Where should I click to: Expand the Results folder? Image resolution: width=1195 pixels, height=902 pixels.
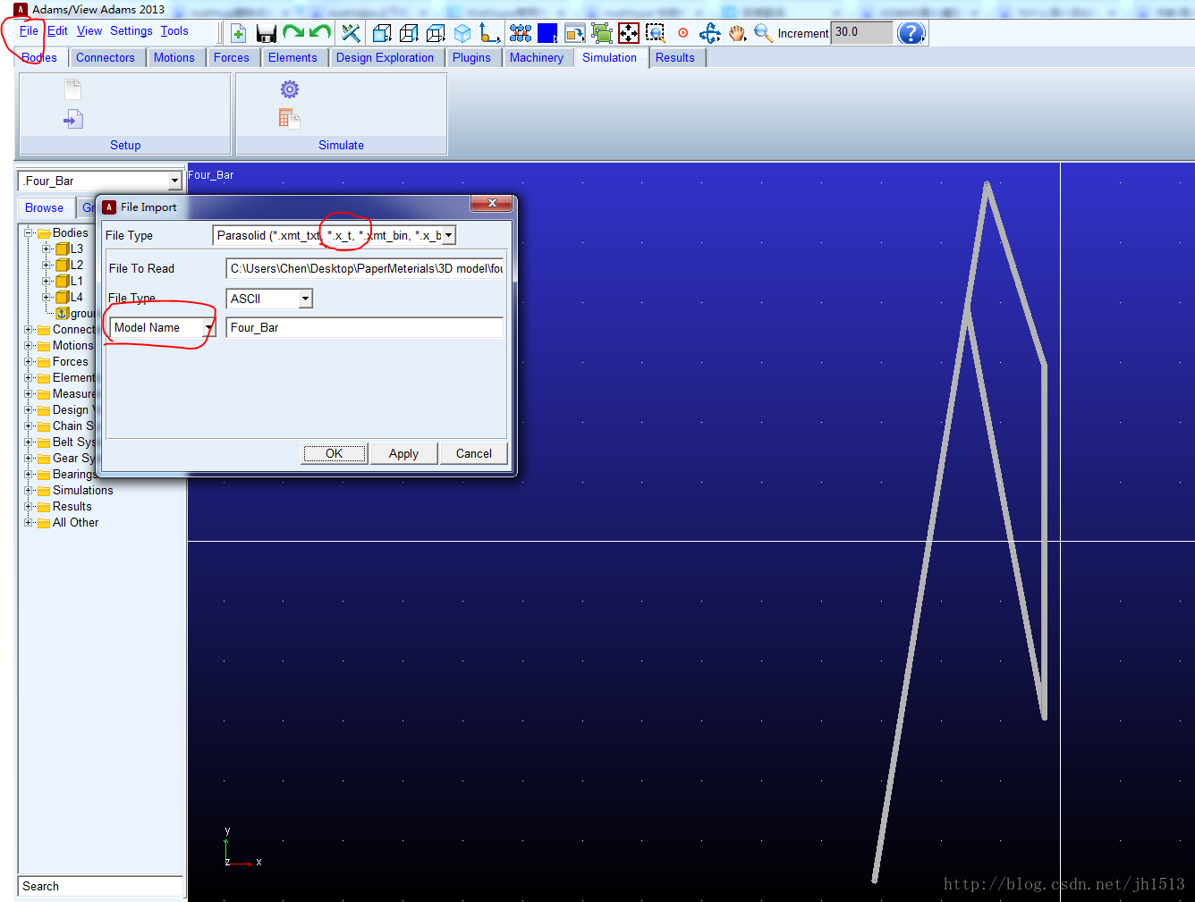coord(29,506)
